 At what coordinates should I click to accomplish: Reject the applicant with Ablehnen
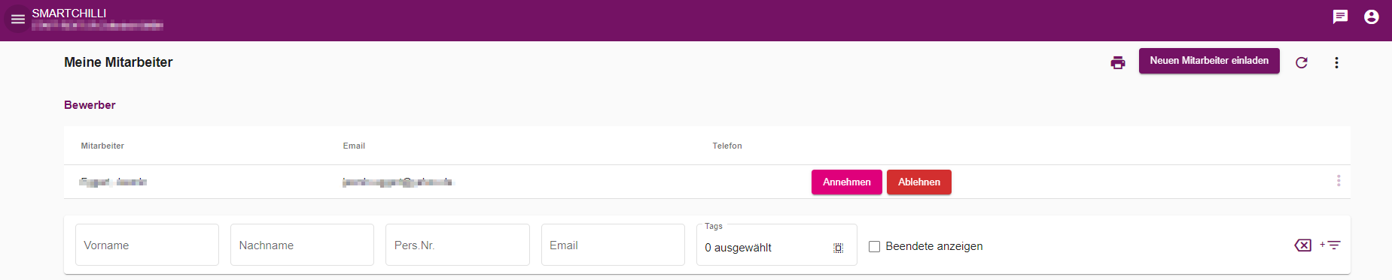918,182
